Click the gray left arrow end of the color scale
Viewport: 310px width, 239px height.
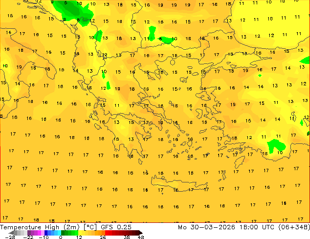tap(11, 233)
